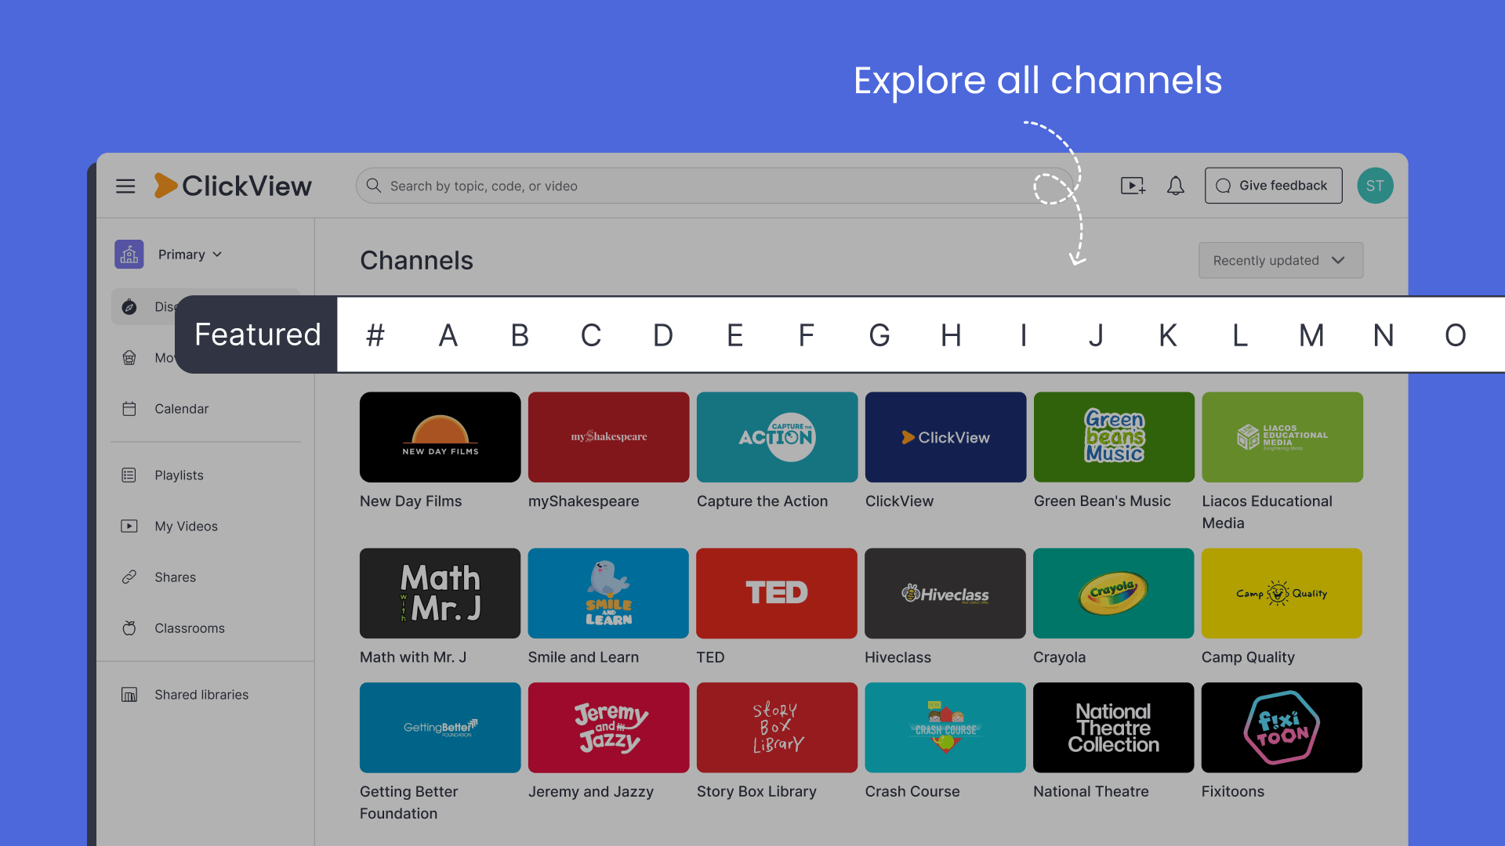Filter channels by letter M
Screen dimensions: 1505x846
click(x=1311, y=335)
